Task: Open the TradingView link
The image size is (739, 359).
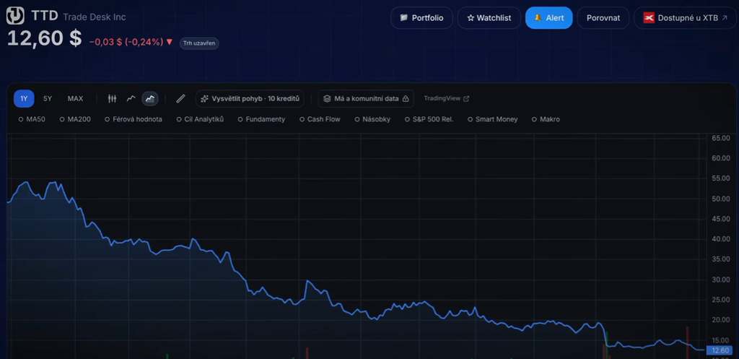Action: point(446,98)
